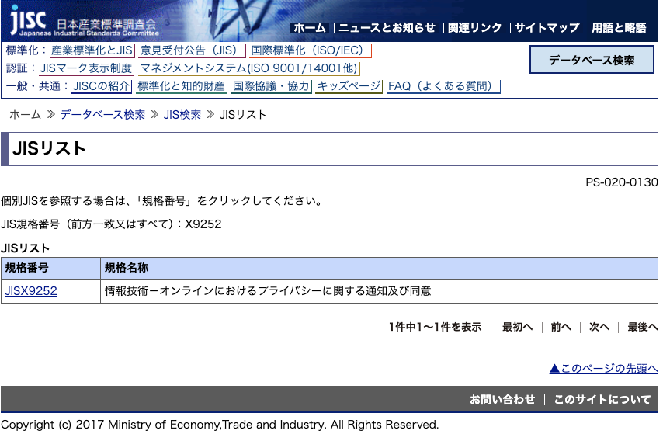Click the 次へ pagination link
663x434 pixels.
(599, 327)
